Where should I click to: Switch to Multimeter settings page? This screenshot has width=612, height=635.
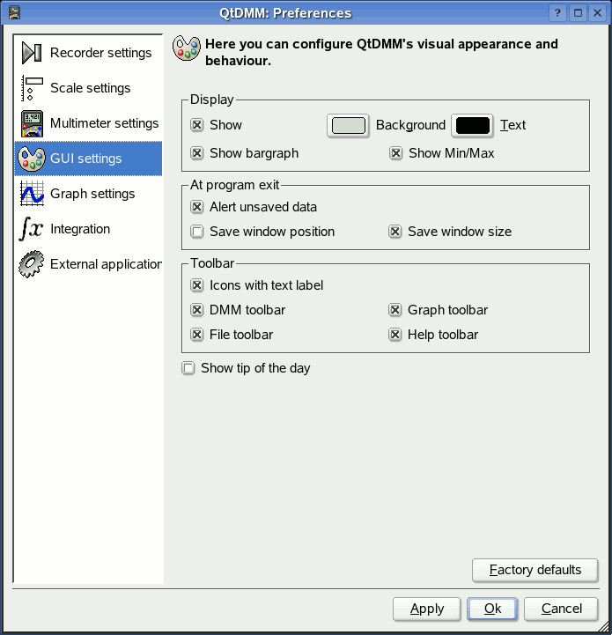coord(104,123)
